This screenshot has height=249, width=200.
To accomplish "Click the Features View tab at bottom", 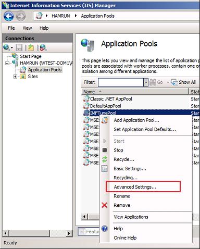I will coord(89,231).
